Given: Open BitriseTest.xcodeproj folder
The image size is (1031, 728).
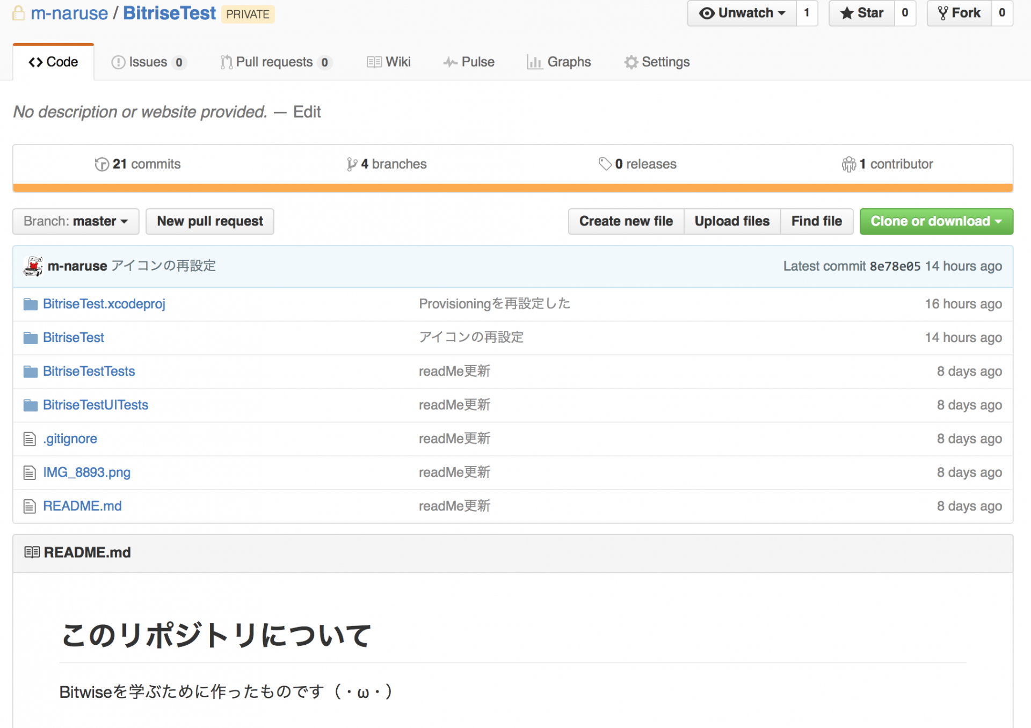Looking at the screenshot, I should tap(104, 304).
